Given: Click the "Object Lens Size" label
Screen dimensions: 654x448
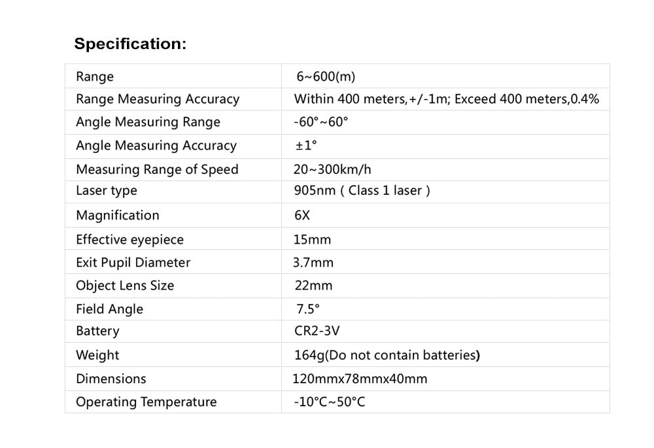Looking at the screenshot, I should [125, 286].
